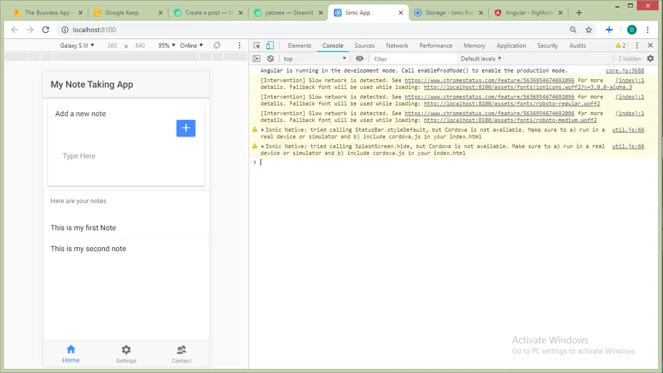
Task: Open the console settings gear
Action: point(651,59)
